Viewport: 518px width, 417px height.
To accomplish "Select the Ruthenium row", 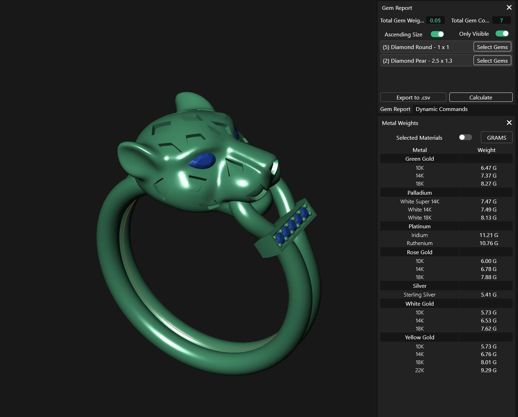I will 446,243.
